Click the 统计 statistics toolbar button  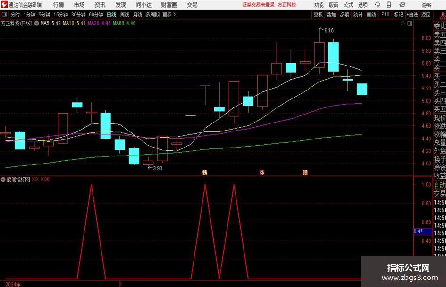(358, 15)
